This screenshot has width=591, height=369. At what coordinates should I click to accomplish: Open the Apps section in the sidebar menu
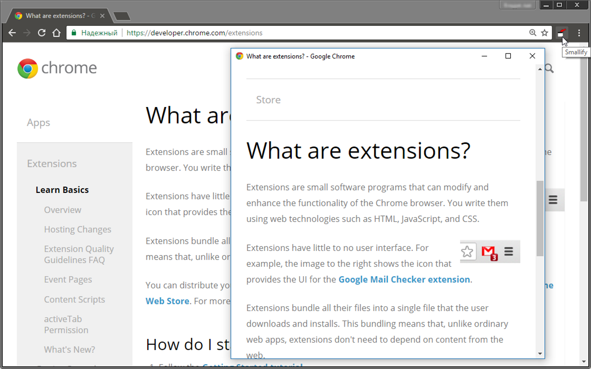[x=38, y=122]
